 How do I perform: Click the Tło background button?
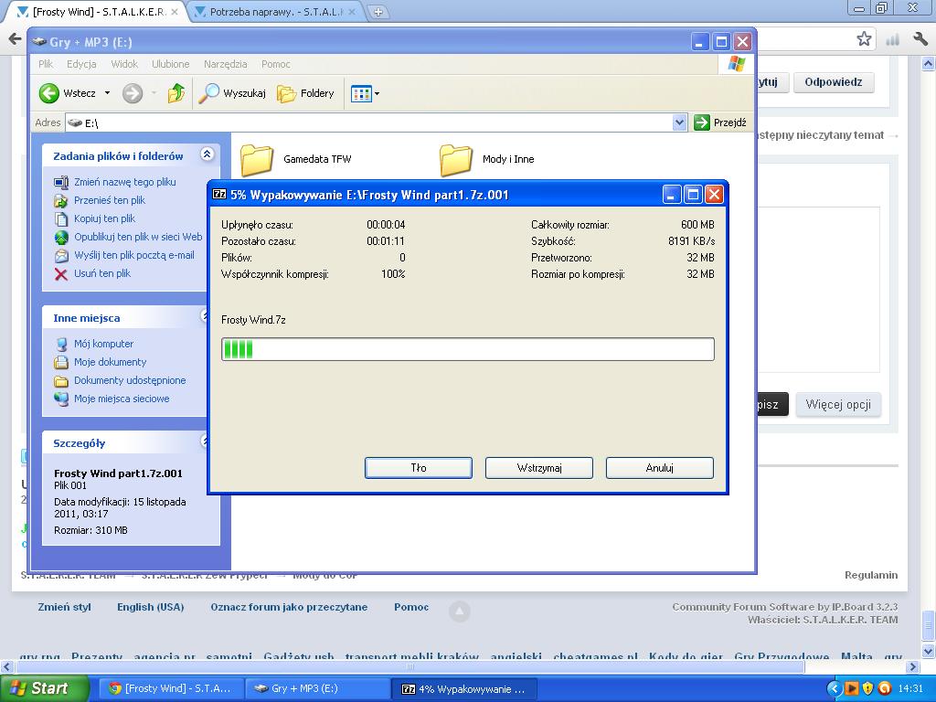click(x=418, y=467)
